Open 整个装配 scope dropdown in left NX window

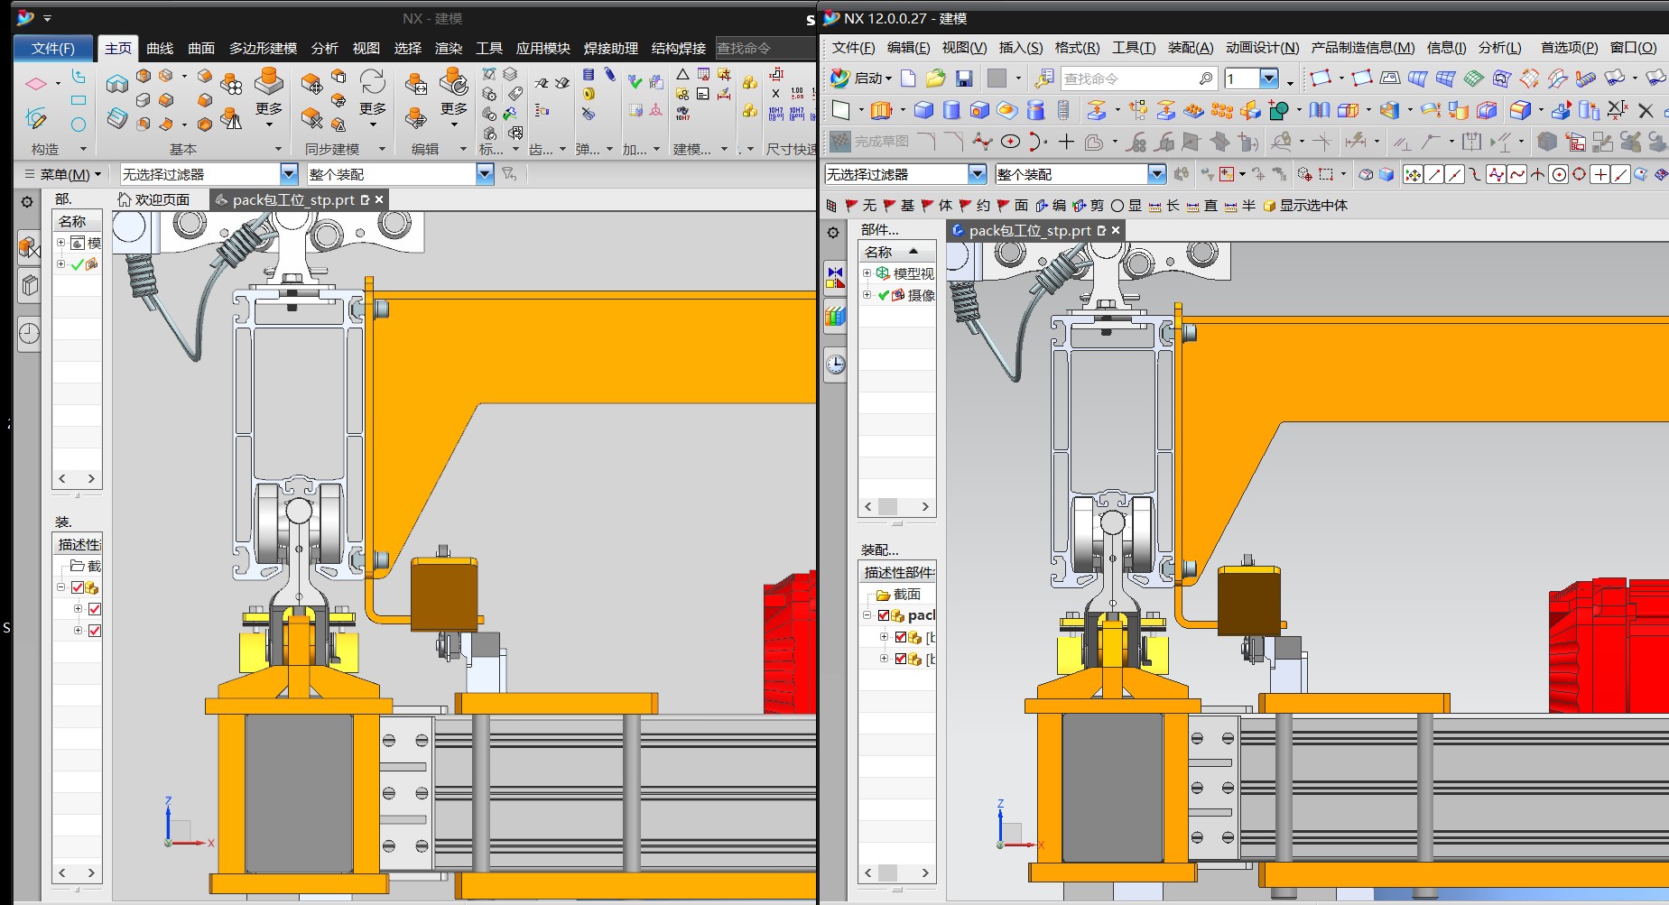tap(485, 174)
